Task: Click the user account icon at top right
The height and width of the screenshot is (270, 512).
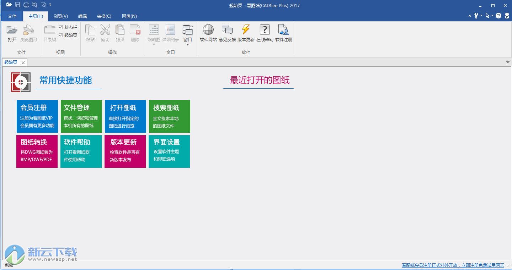Action: tap(507, 16)
